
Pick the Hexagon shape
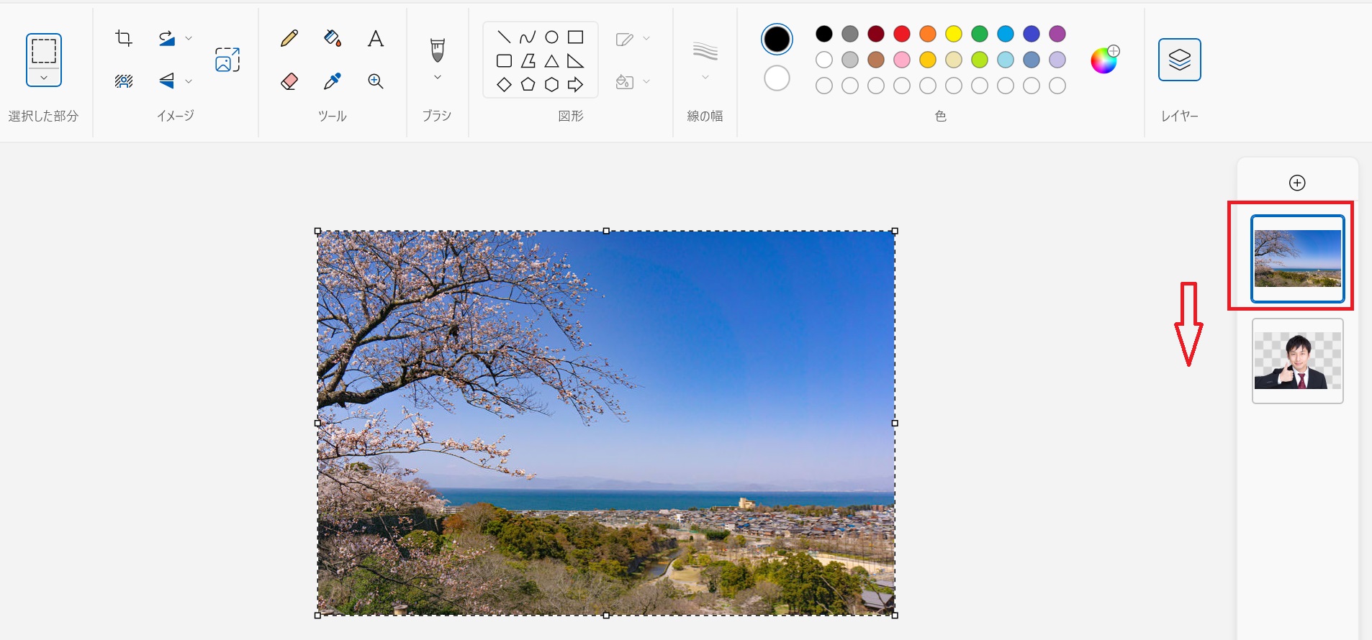click(x=551, y=85)
